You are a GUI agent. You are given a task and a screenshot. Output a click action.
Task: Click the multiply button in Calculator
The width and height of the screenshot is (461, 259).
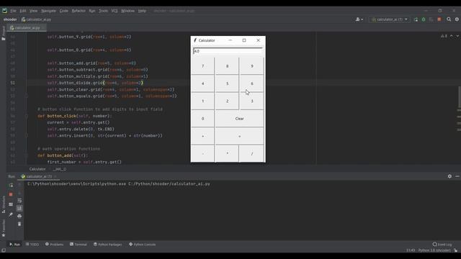[x=227, y=153]
